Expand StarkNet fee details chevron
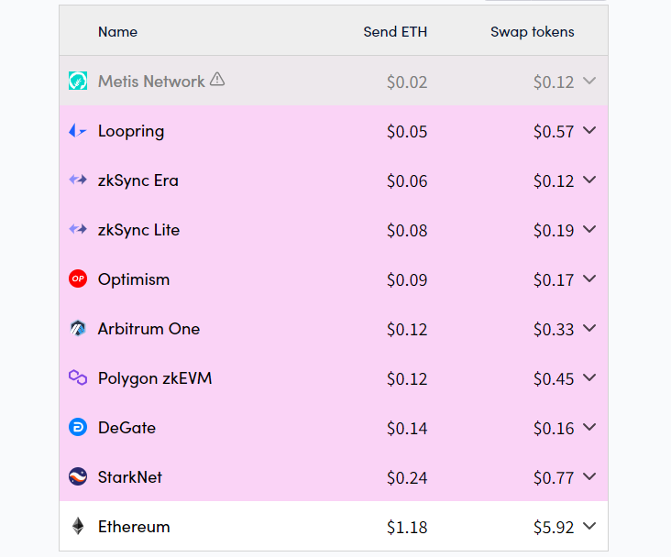The image size is (671, 557). 589,476
